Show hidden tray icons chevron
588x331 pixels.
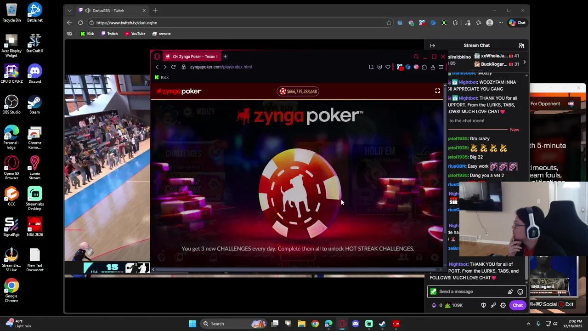pyautogui.click(x=528, y=324)
